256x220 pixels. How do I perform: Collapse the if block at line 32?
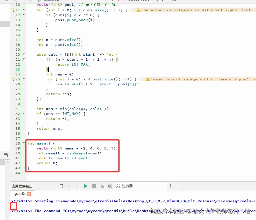24,113
